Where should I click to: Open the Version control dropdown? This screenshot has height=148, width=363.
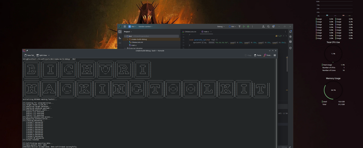pos(146,26)
